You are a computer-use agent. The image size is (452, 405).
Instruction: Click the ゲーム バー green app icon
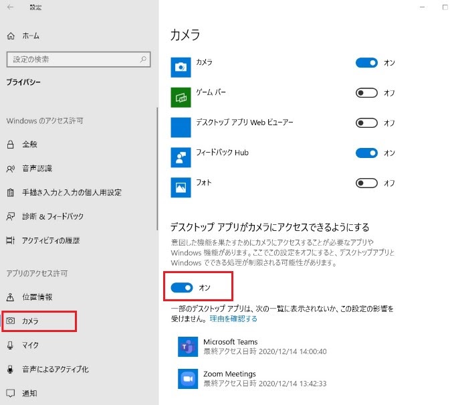pyautogui.click(x=181, y=97)
